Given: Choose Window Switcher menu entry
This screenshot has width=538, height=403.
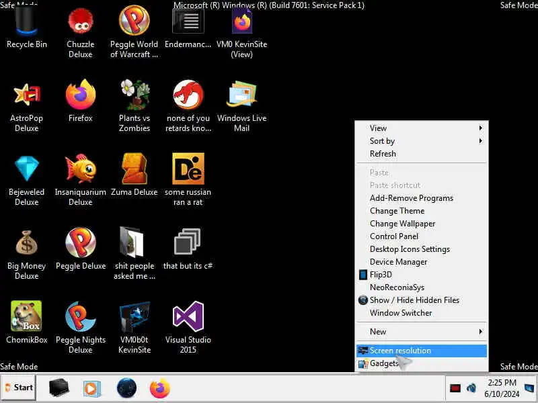Looking at the screenshot, I should point(422,312).
